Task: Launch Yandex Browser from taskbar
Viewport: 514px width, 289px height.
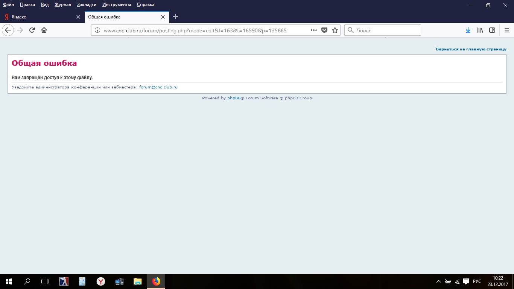Action: (x=100, y=281)
